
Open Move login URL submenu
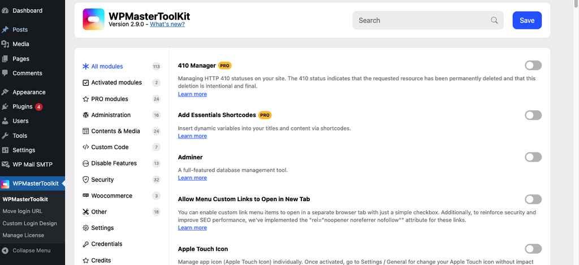coord(22,211)
